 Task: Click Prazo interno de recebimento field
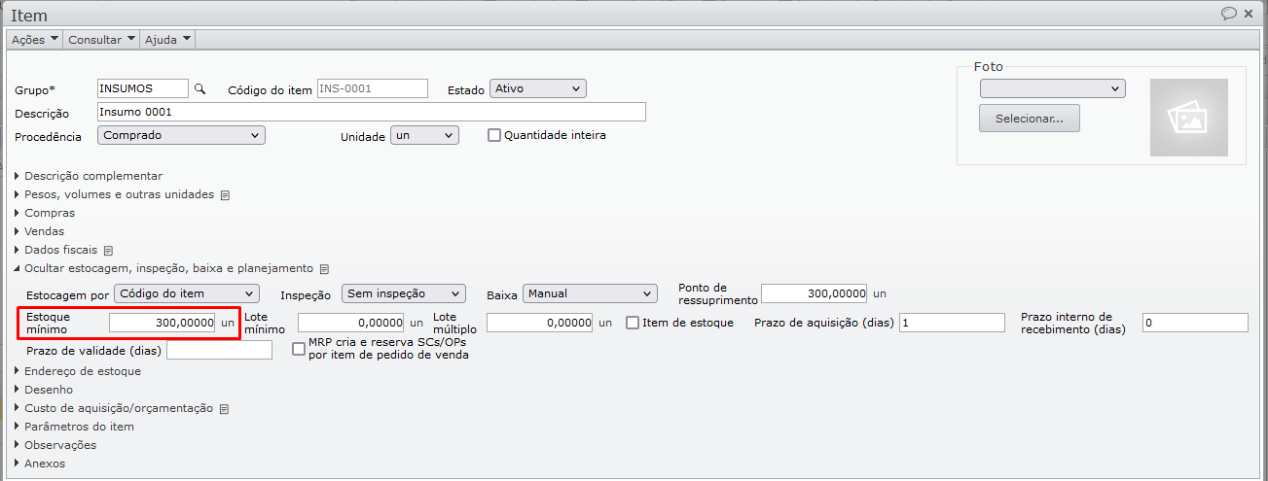[x=1195, y=323]
